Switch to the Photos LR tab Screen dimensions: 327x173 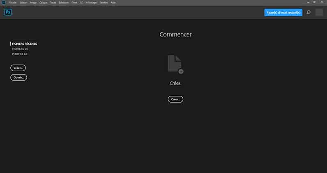point(20,54)
